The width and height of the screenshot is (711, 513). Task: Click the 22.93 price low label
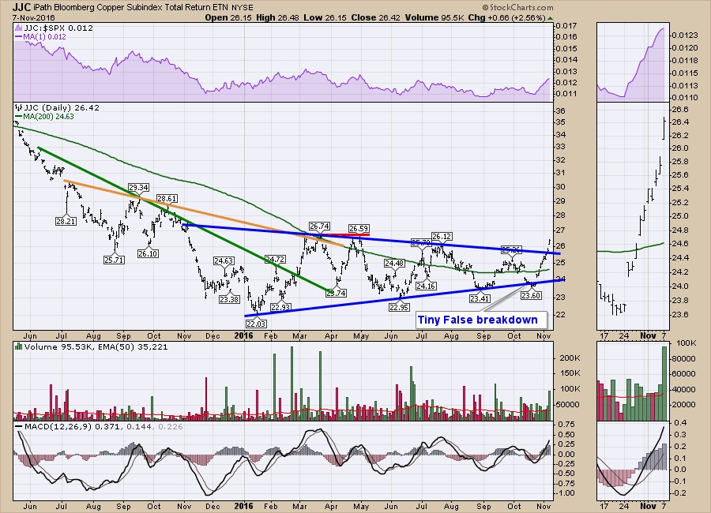(280, 307)
